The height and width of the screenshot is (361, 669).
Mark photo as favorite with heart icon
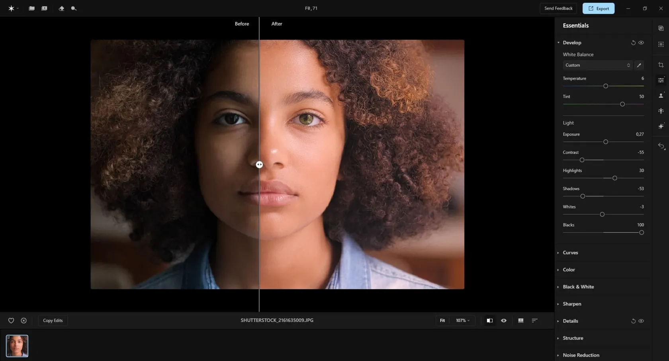point(11,321)
